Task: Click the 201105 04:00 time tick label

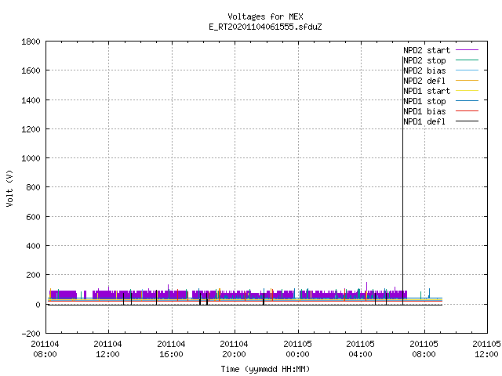Action: coord(361,349)
